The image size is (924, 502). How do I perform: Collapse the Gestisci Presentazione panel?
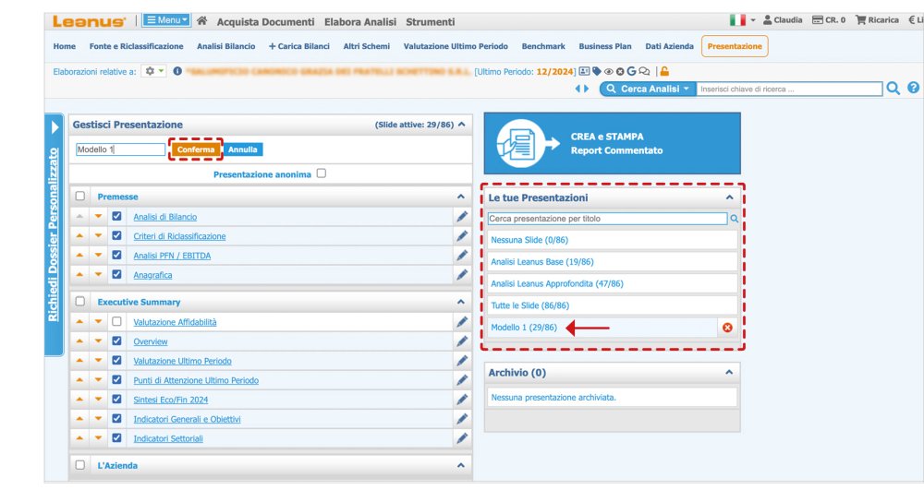pos(462,125)
